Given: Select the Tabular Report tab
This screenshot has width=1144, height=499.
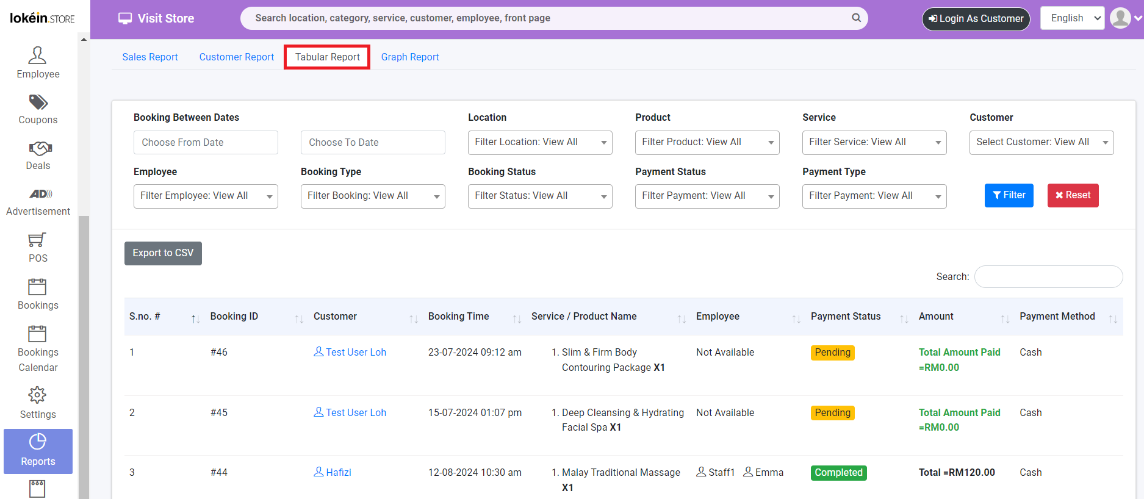Looking at the screenshot, I should 327,57.
